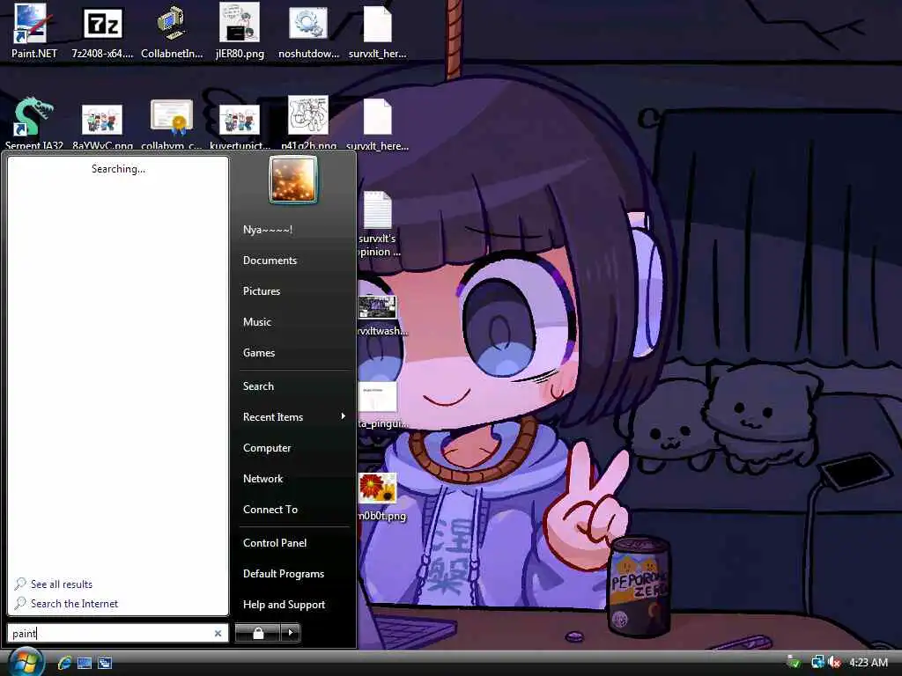
Task: Select the survxlt_here... file in second row
Action: pyautogui.click(x=377, y=123)
